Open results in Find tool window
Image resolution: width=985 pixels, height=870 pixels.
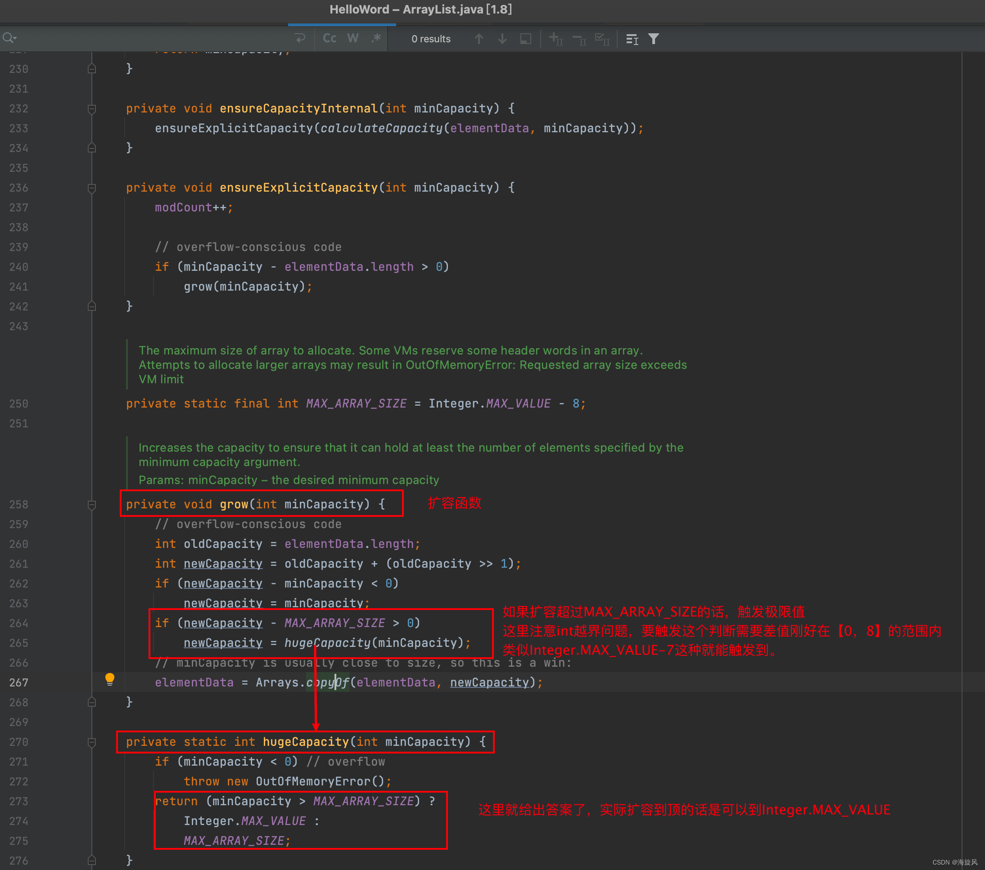(526, 39)
